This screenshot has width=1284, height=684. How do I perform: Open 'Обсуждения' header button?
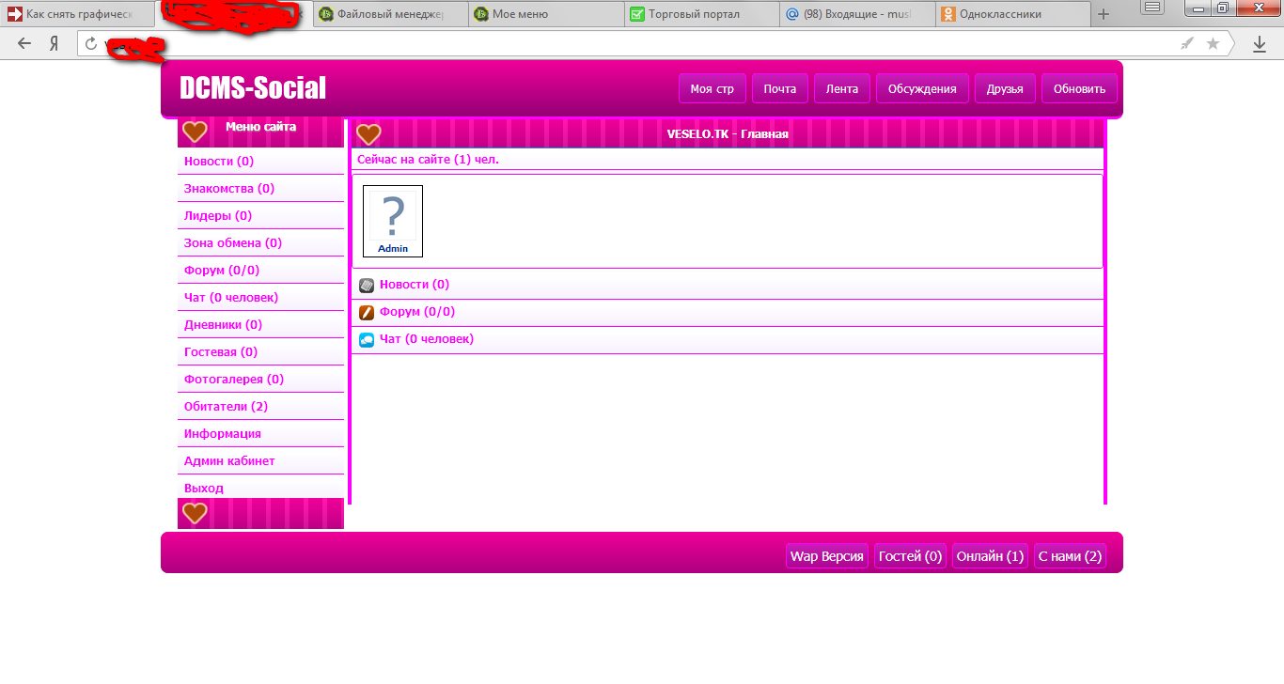click(922, 88)
